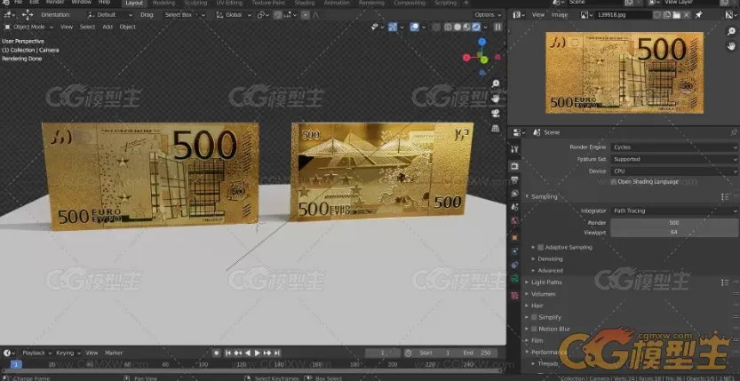Click the red X axis gizmo ball

(x=466, y=58)
